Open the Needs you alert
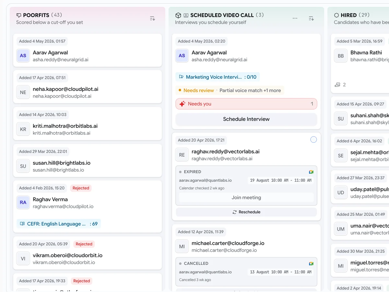The height and width of the screenshot is (292, 389). coord(246,104)
